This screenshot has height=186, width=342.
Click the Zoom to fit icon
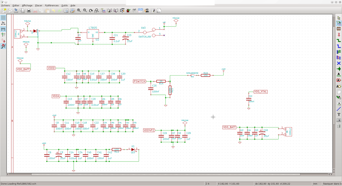pyautogui.click(x=97, y=11)
